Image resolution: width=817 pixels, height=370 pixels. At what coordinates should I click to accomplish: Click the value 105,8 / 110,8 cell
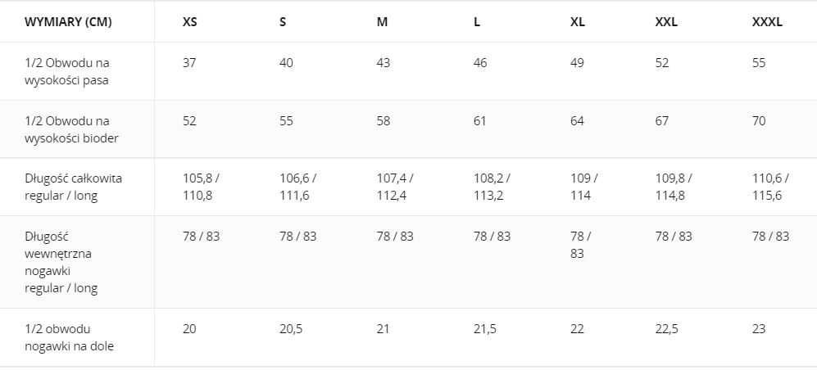[x=202, y=187]
